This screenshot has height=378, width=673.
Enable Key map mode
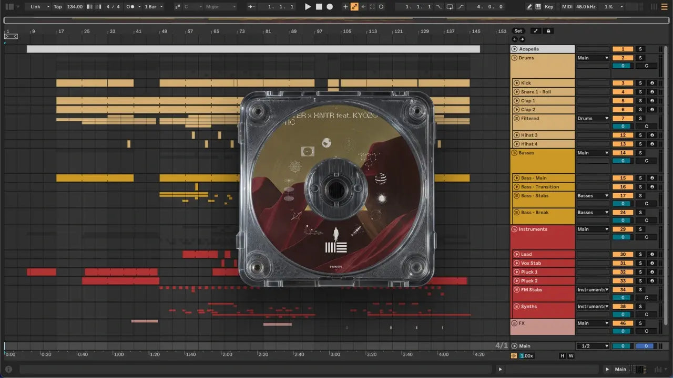(549, 7)
